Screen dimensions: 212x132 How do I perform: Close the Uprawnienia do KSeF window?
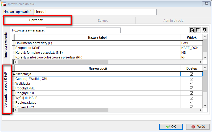pos(205,4)
